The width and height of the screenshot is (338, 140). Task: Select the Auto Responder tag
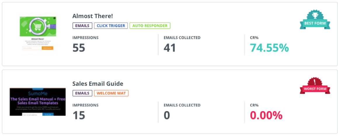150,26
